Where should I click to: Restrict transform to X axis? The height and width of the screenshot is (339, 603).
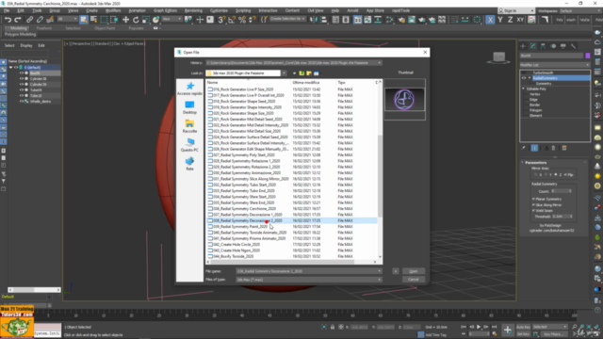click(x=490, y=20)
